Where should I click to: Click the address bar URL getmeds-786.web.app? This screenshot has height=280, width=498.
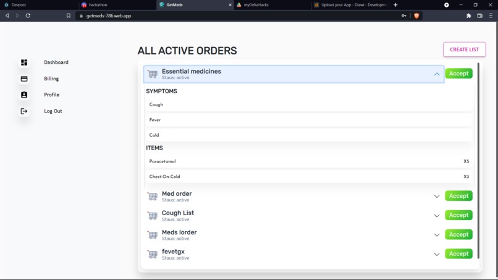coord(109,15)
